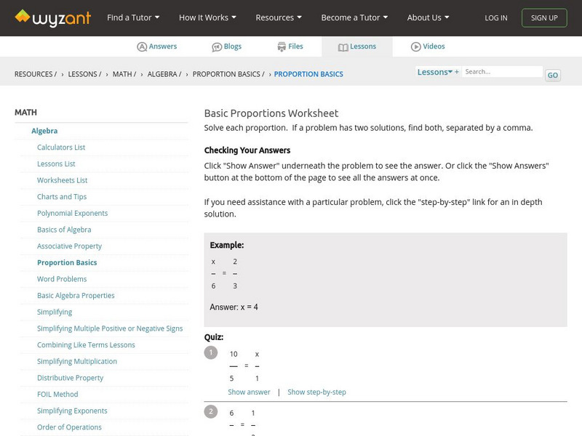Screen dimensions: 582x436
Task: Click the Wyzant logo icon
Action: click(x=23, y=17)
